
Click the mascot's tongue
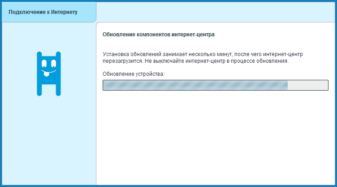[47, 75]
